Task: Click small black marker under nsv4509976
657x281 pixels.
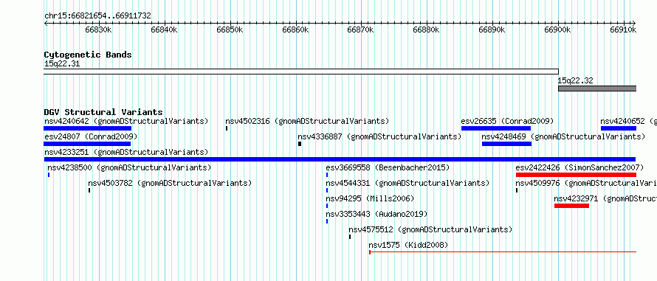Action: [x=517, y=190]
